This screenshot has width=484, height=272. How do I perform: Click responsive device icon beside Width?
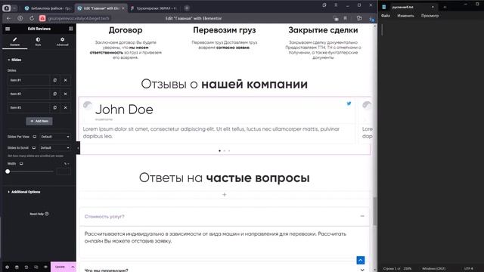coord(21,163)
